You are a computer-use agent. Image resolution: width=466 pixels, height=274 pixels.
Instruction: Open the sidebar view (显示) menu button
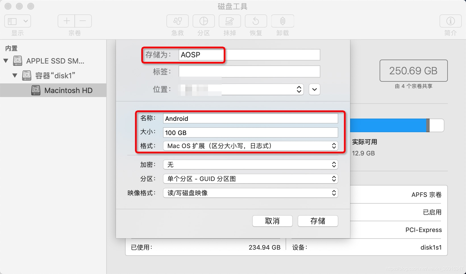click(x=18, y=21)
